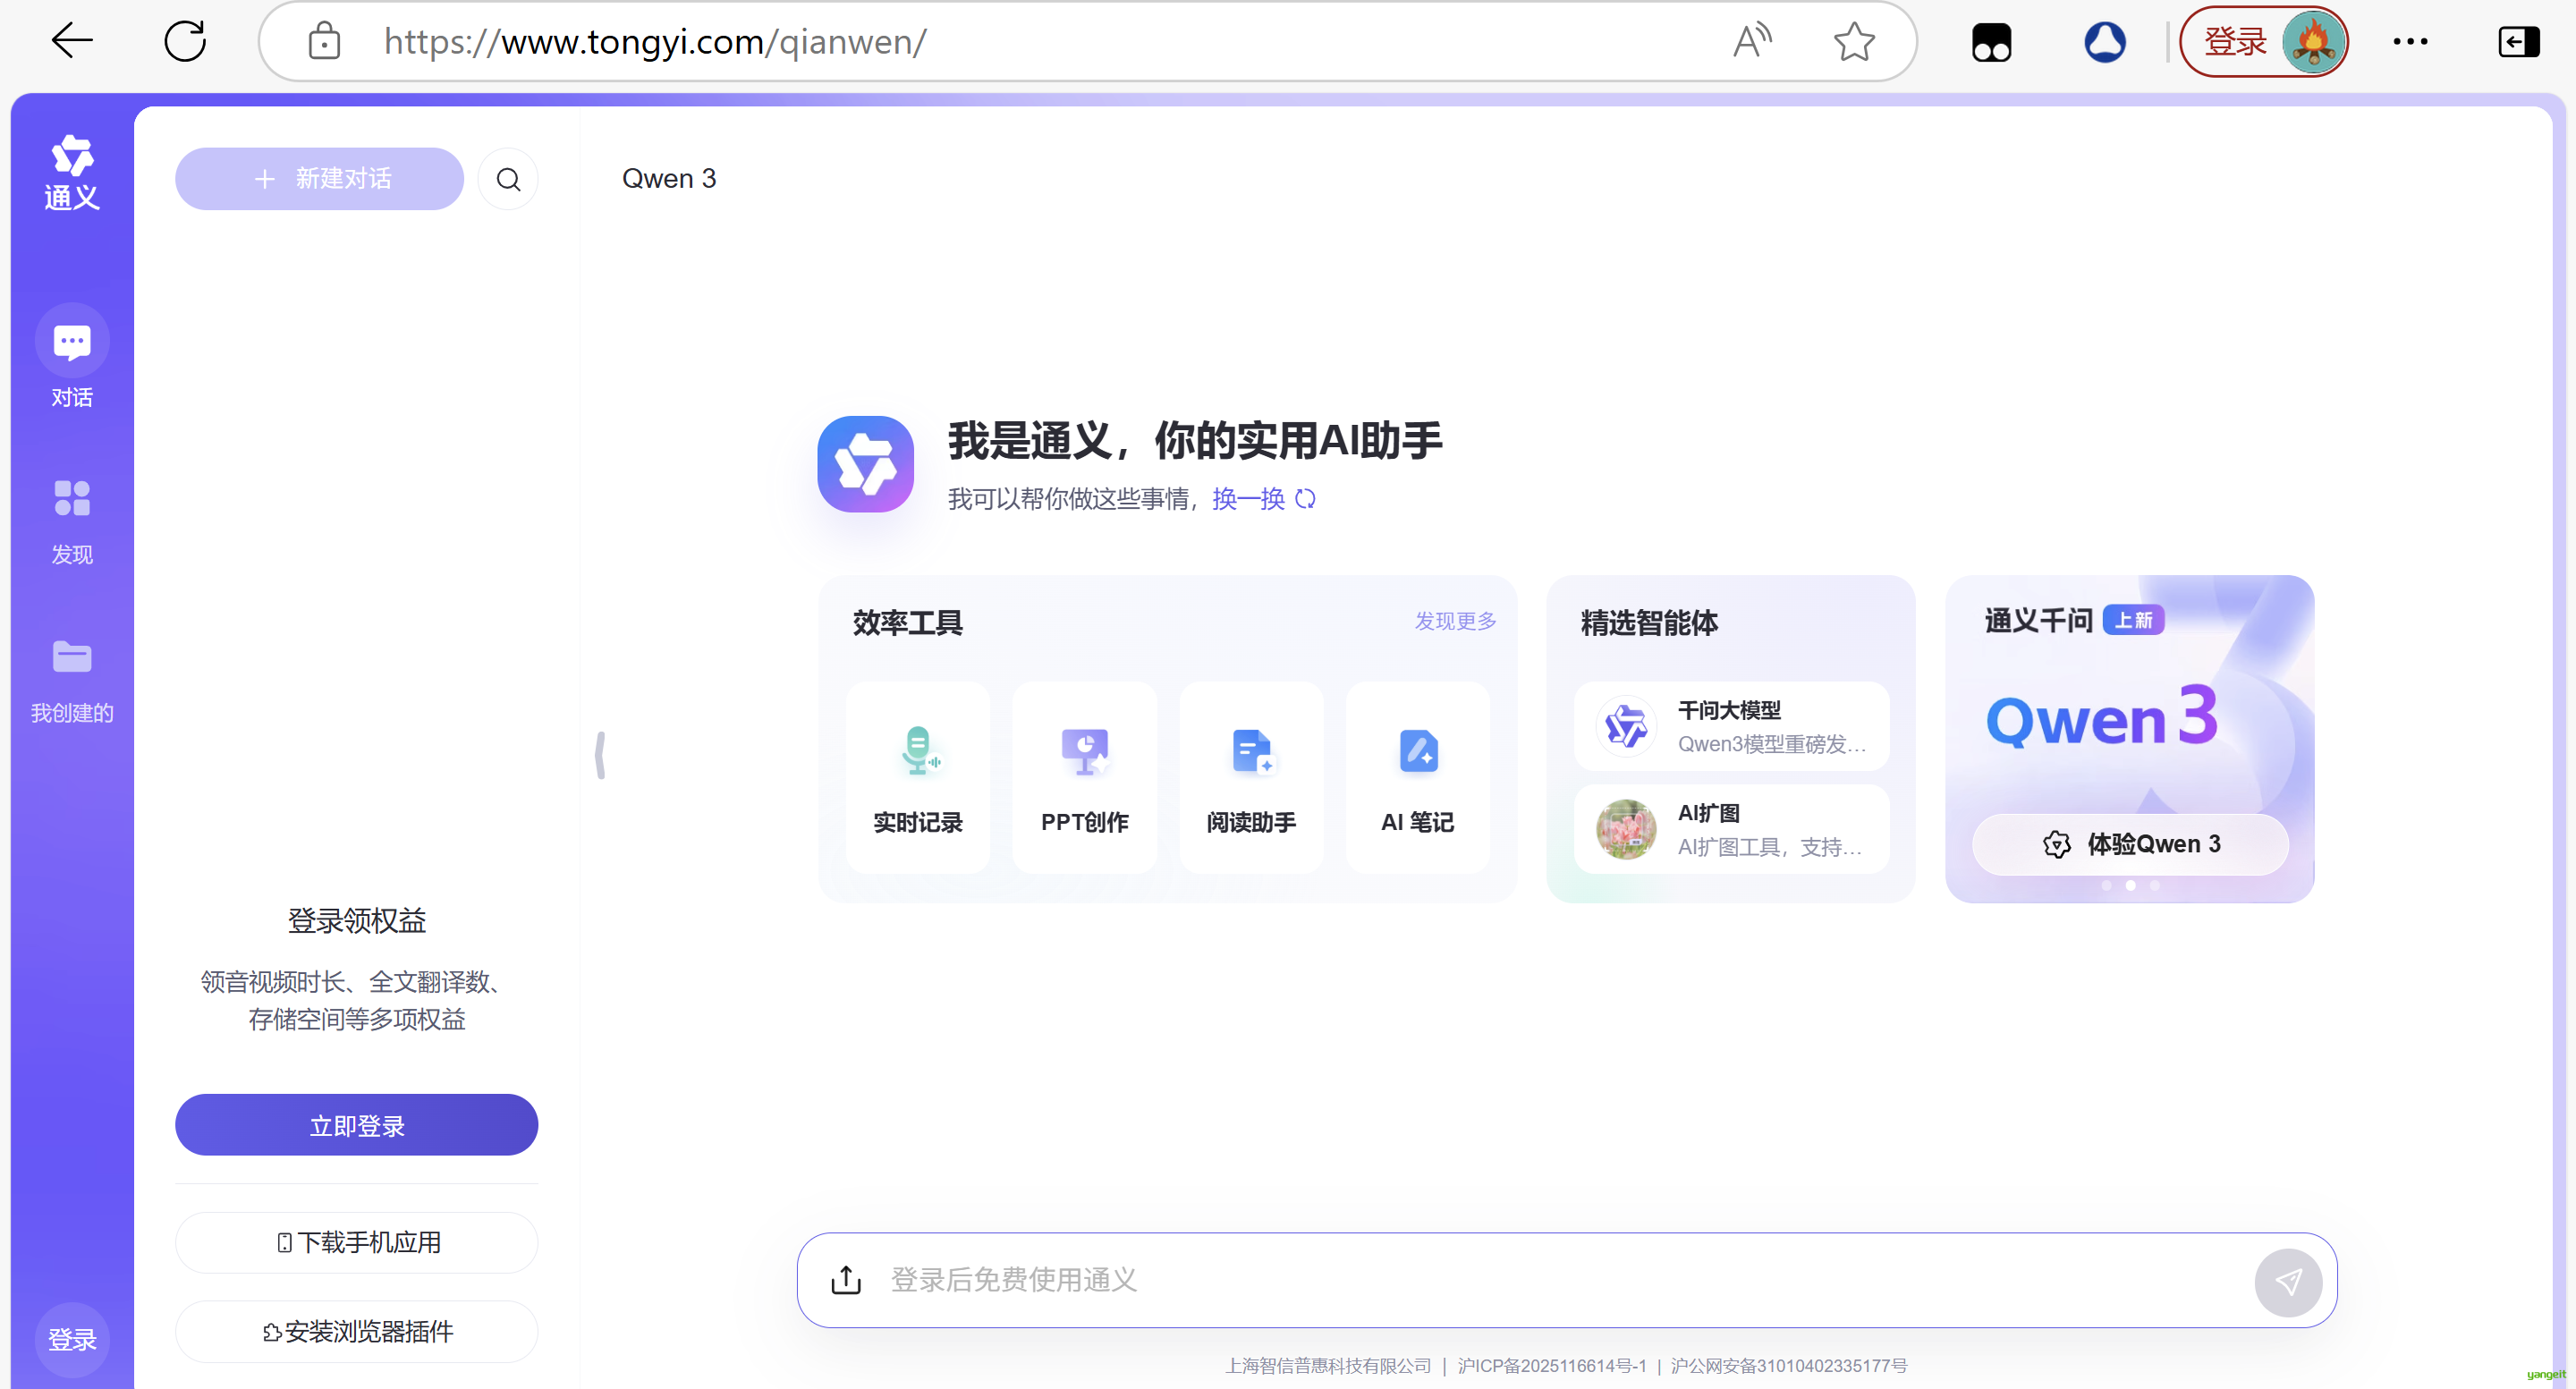Toggle the browser sidebar panel icon
Viewport: 2576px width, 1389px height.
2518,41
